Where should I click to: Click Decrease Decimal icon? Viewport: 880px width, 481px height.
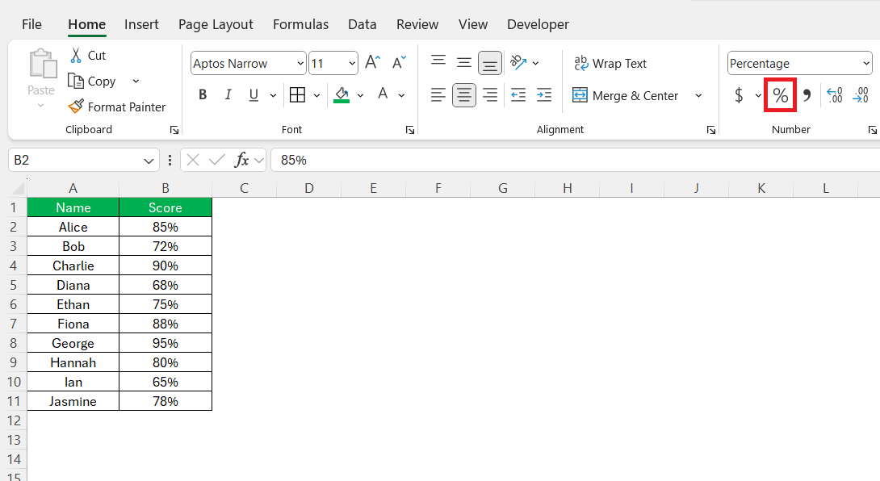coord(861,95)
